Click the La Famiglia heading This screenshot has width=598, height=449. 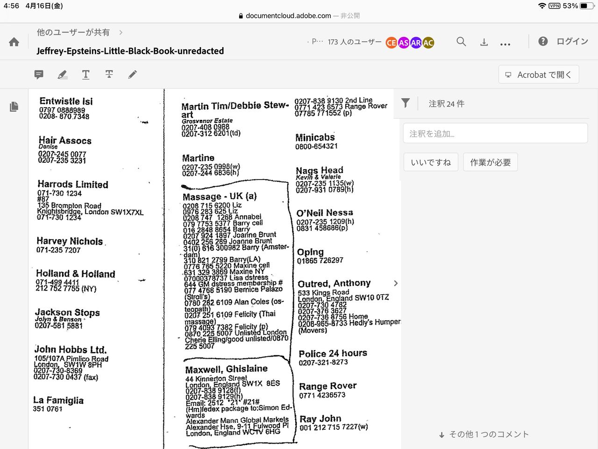click(x=58, y=400)
